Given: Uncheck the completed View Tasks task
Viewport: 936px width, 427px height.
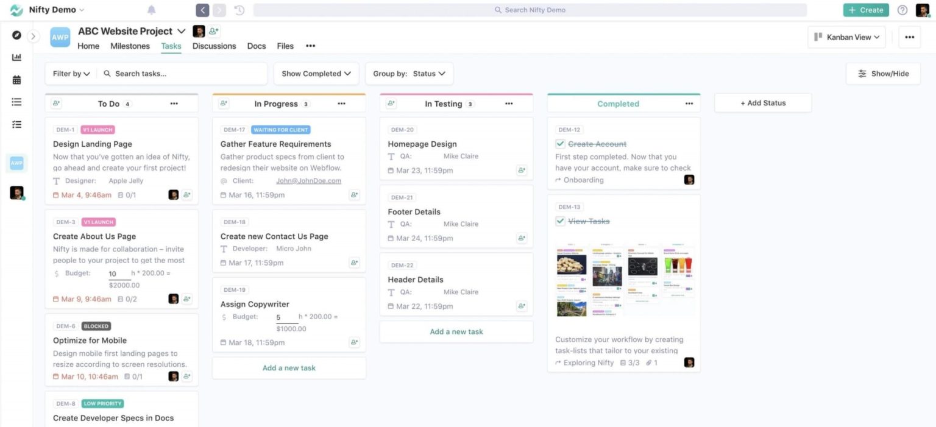Looking at the screenshot, I should [561, 221].
